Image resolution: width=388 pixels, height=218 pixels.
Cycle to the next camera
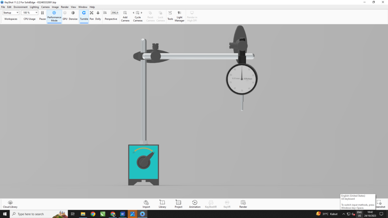click(141, 13)
